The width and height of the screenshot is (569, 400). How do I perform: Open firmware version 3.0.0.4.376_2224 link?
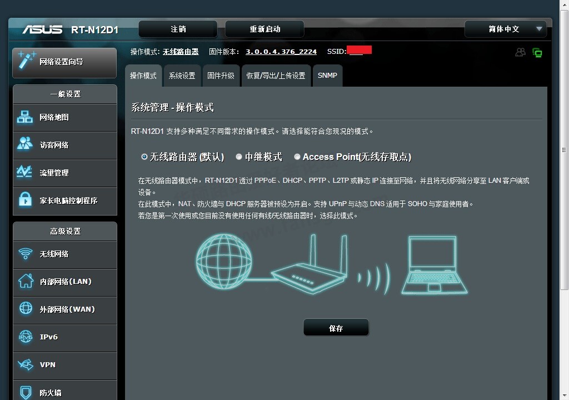(x=281, y=52)
